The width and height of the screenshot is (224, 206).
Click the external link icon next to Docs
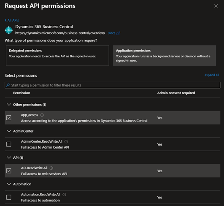[x=118, y=33]
